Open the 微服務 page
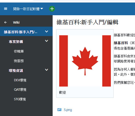The image size is (135, 116). click(19, 61)
